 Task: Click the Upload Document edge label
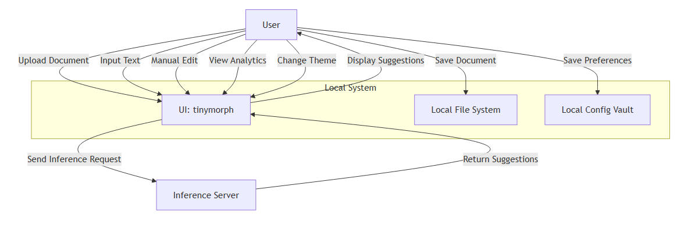tap(54, 60)
